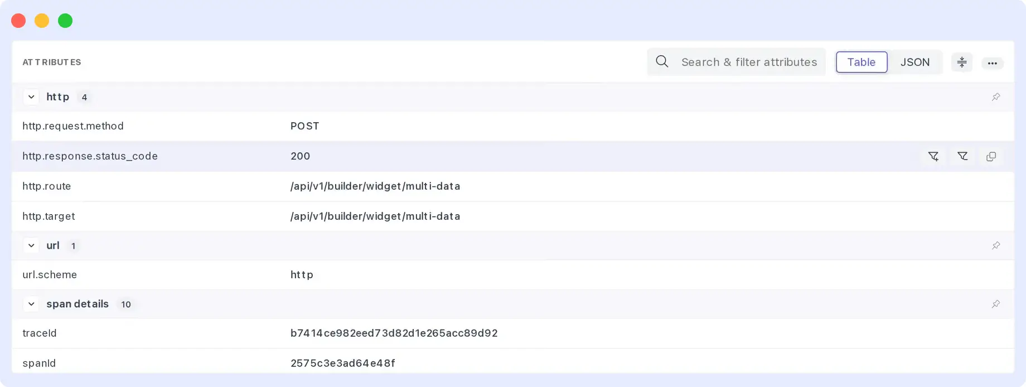
Task: Maximize window with the green button
Action: pyautogui.click(x=65, y=21)
